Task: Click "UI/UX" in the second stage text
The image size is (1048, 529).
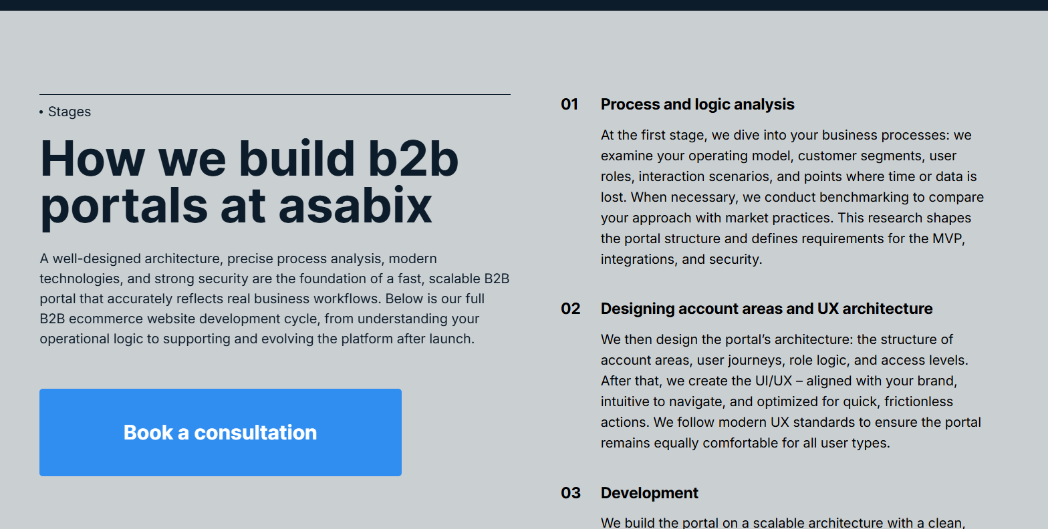Action: (773, 381)
